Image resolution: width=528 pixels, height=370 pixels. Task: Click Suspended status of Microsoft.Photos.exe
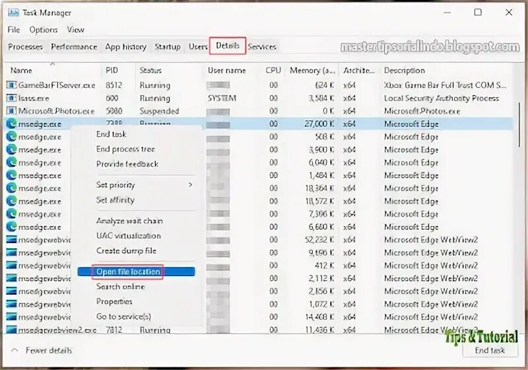159,111
